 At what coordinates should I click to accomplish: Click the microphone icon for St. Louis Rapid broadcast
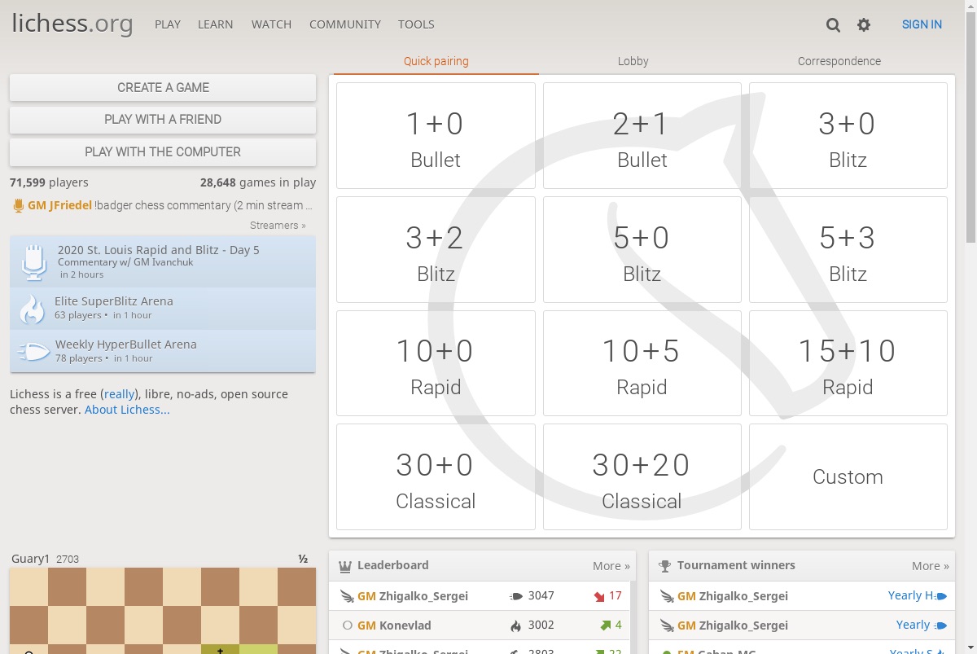33,262
